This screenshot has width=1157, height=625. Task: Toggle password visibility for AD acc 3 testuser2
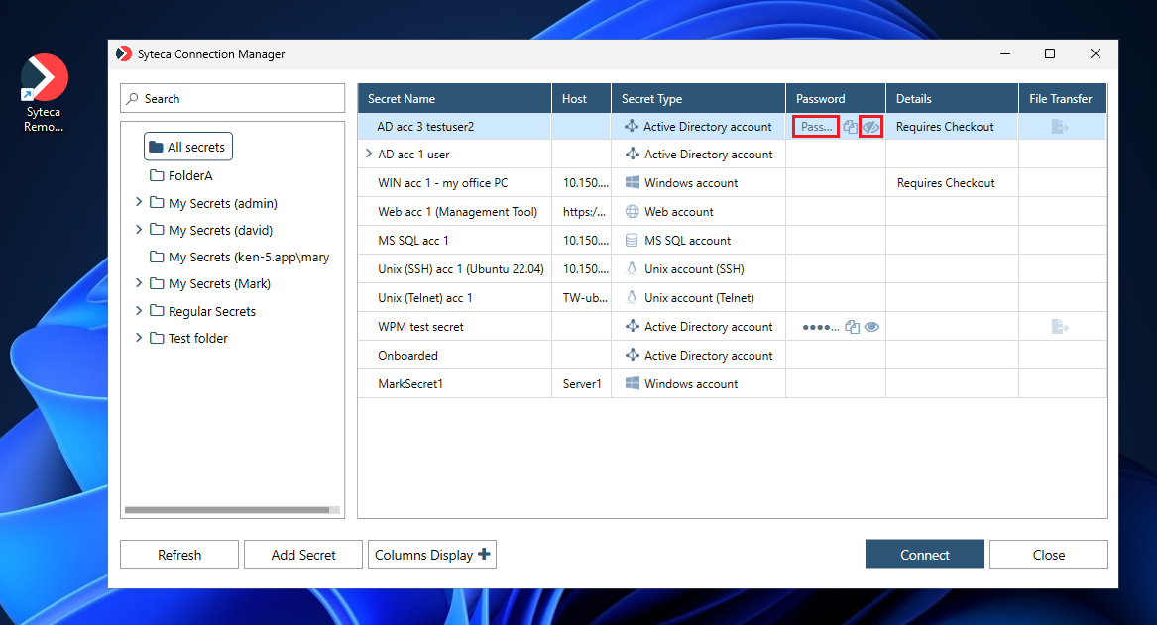point(871,127)
